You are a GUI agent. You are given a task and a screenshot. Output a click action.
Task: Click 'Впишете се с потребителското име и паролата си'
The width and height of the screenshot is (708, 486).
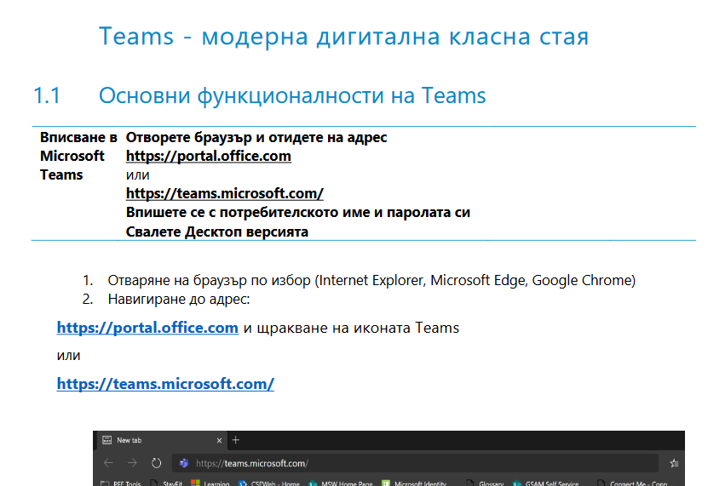point(298,212)
